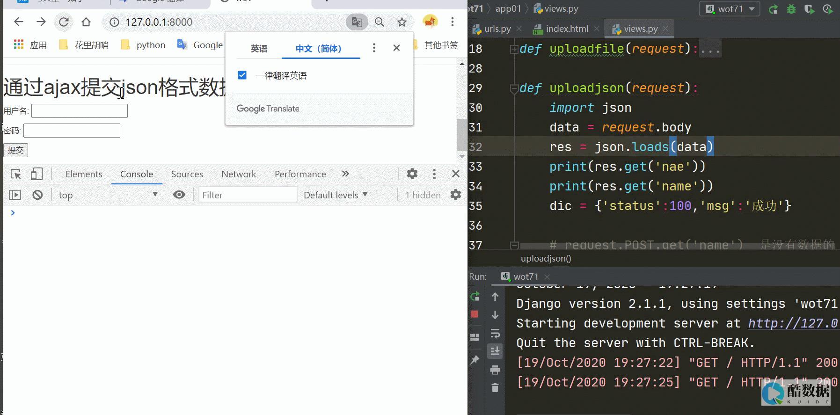Switch to urls.py editor tab

click(497, 29)
